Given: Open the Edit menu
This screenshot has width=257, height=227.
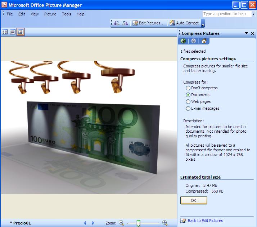Looking at the screenshot, I should [x=22, y=14].
